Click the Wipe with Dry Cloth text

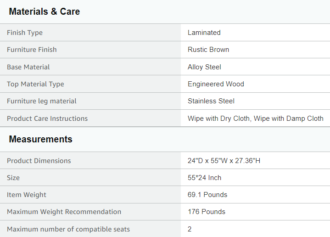click(x=219, y=118)
